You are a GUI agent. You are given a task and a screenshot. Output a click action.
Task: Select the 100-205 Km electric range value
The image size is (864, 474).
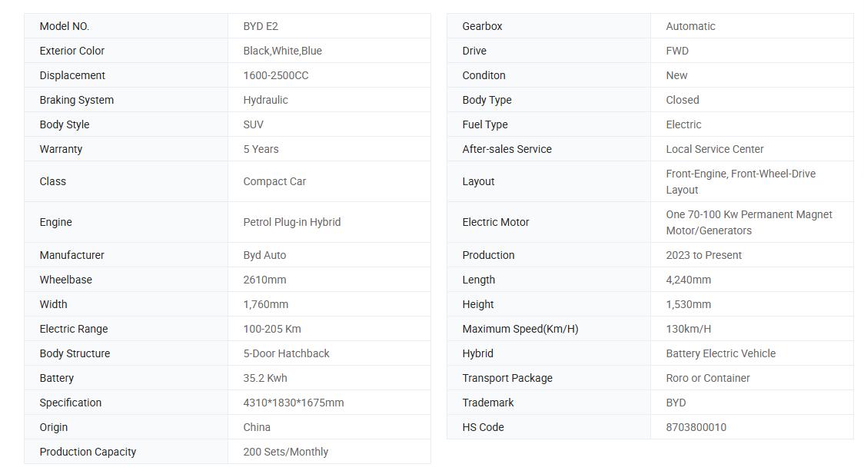[x=271, y=330]
